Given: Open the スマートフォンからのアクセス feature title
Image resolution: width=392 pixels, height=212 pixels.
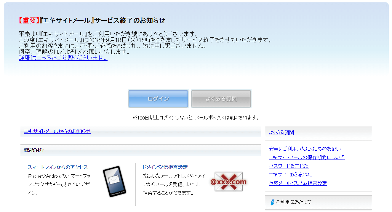Looking at the screenshot, I should click(x=57, y=167).
